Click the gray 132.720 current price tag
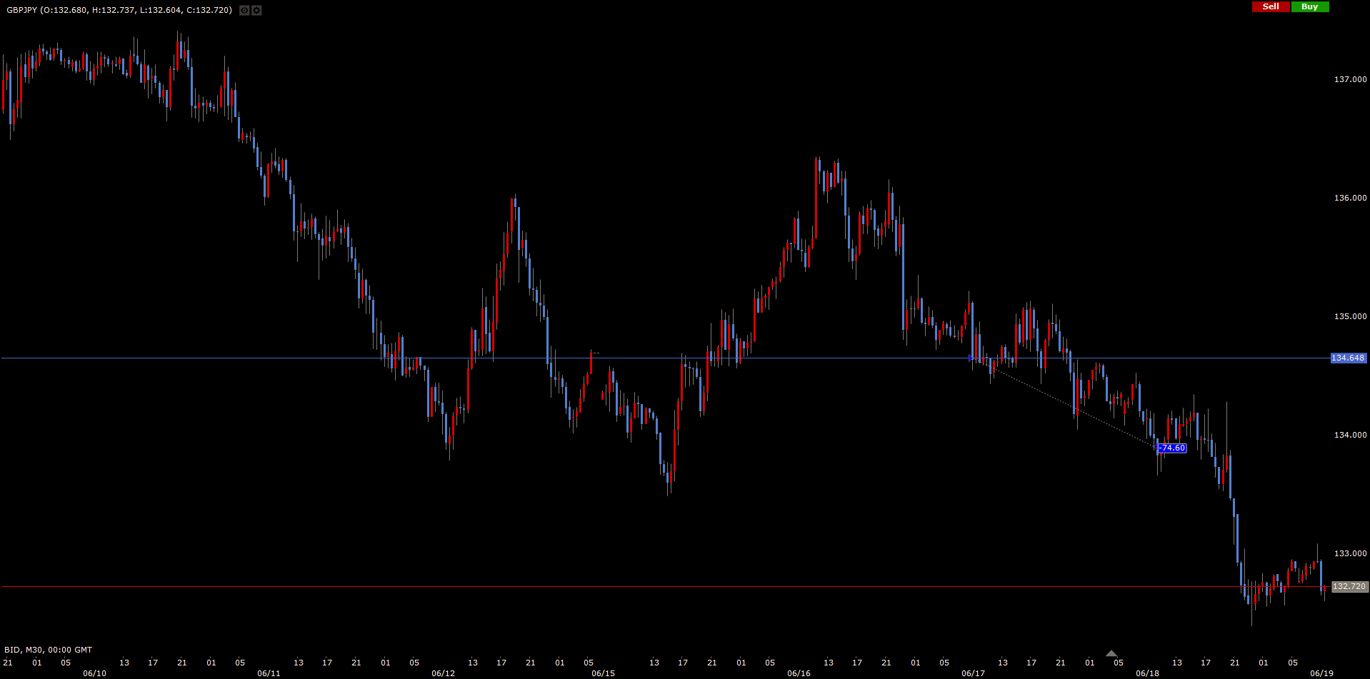Image resolution: width=1370 pixels, height=679 pixels. (x=1349, y=586)
